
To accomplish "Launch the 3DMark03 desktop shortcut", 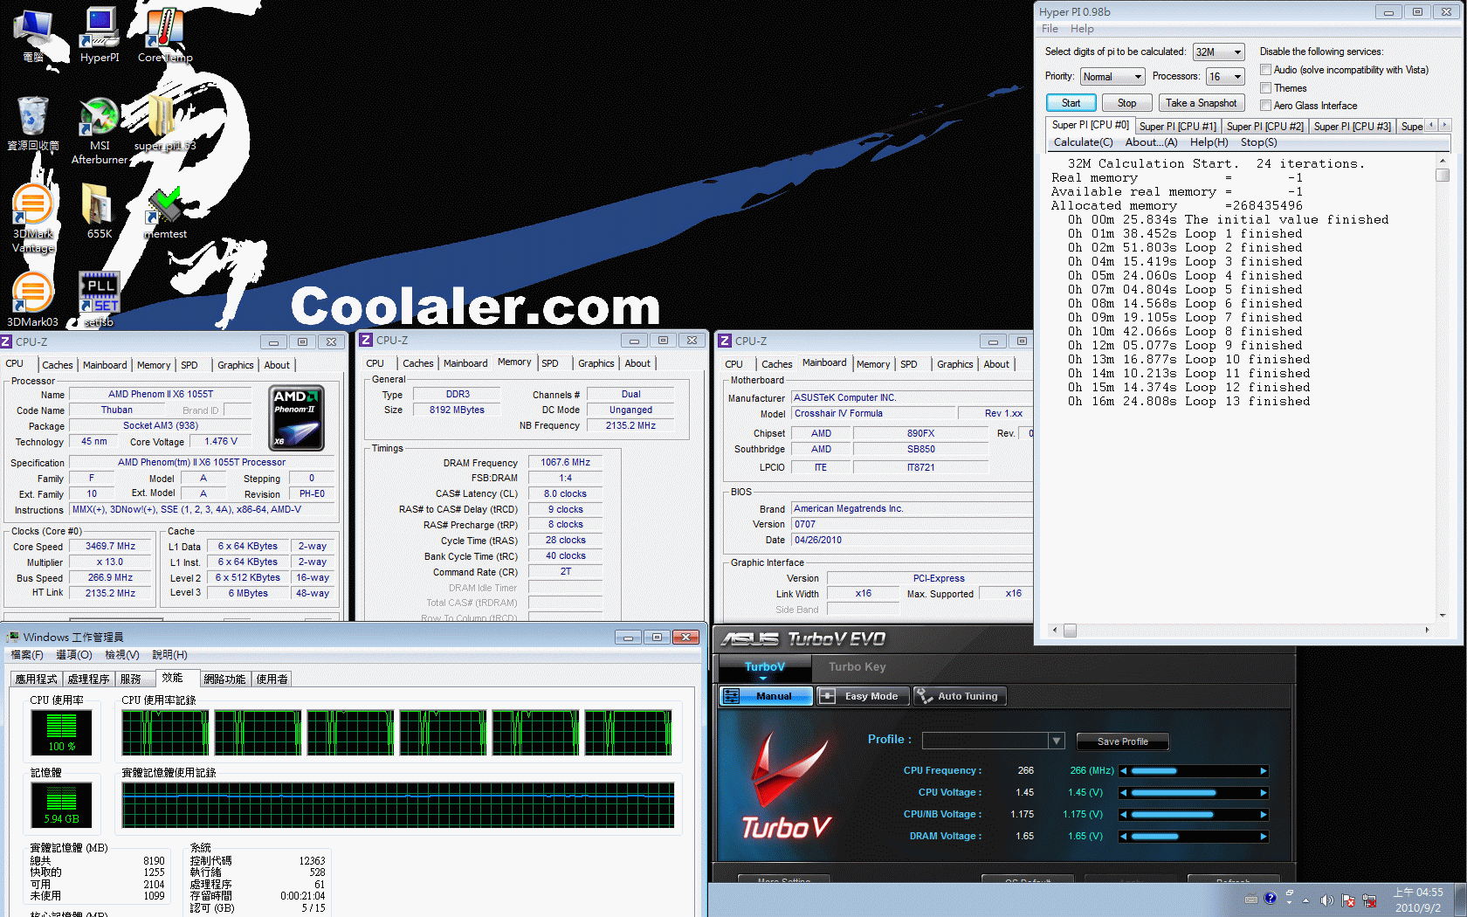I will tap(33, 299).
